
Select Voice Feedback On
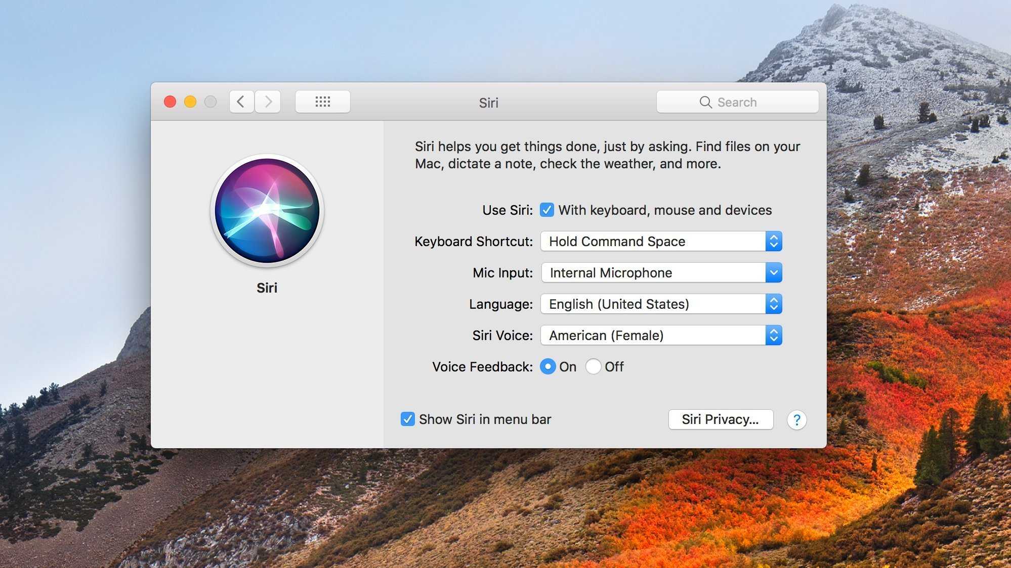(x=547, y=366)
